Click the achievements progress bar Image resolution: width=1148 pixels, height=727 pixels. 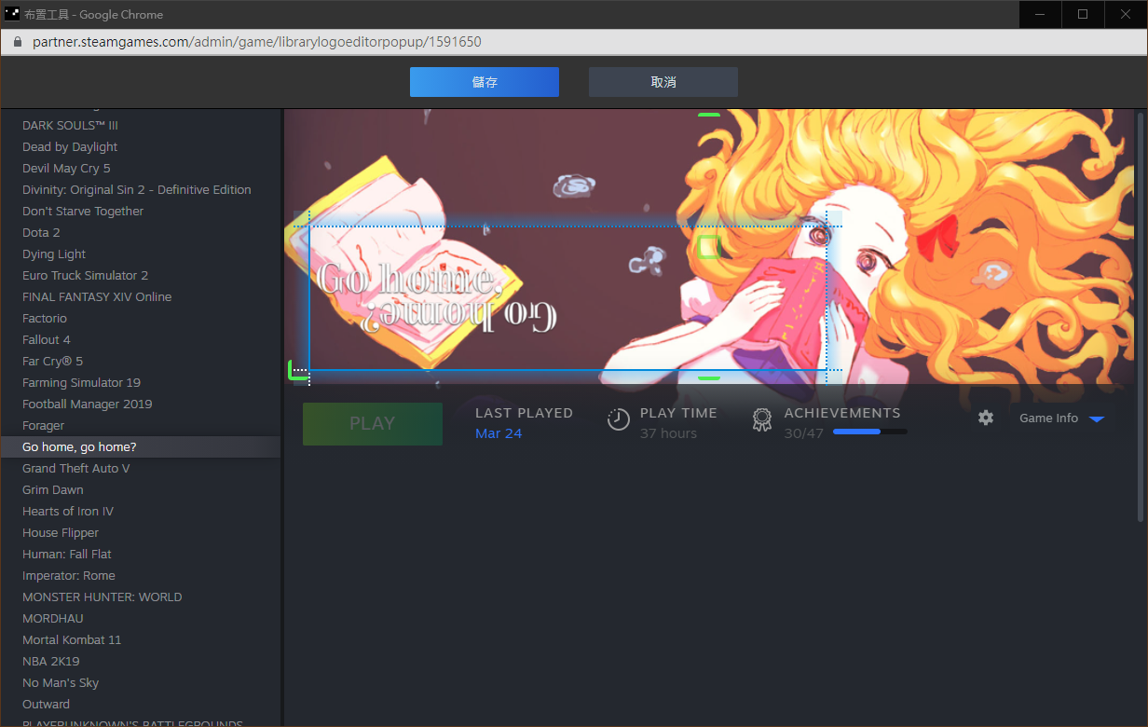click(x=869, y=432)
